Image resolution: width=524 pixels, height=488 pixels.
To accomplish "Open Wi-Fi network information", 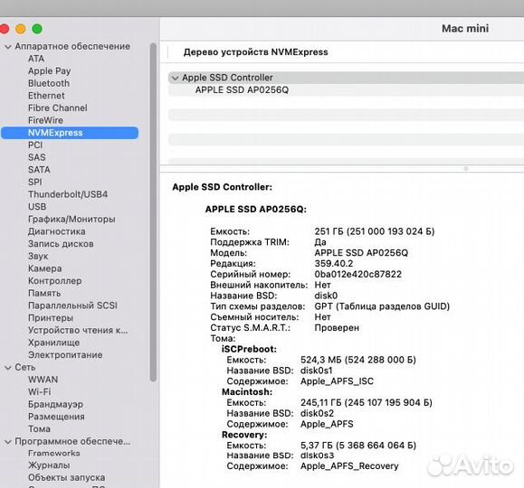I will tap(40, 392).
